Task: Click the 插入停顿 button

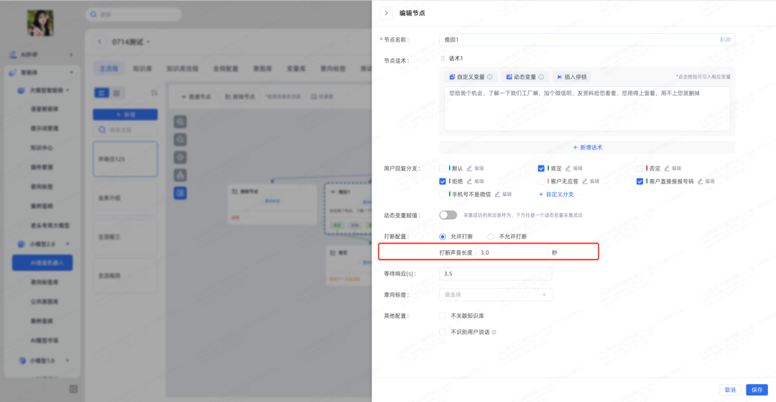Action: 572,77
